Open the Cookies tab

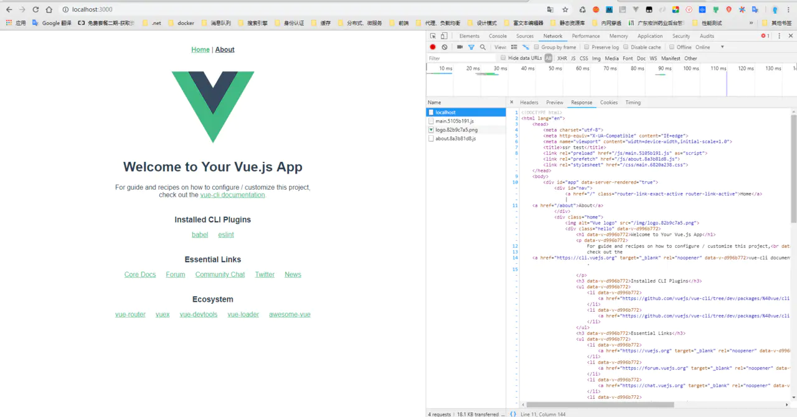click(x=609, y=102)
